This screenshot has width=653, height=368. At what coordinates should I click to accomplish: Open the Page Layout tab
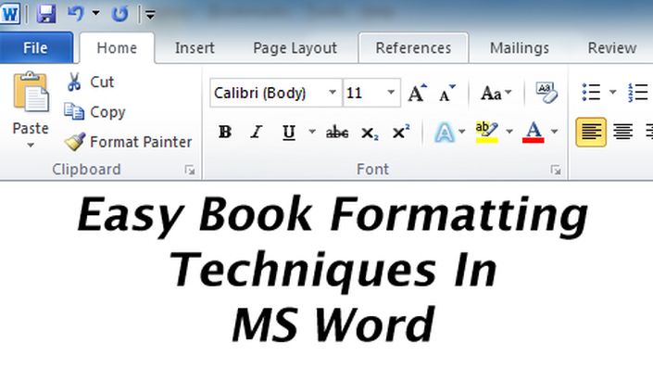(295, 48)
